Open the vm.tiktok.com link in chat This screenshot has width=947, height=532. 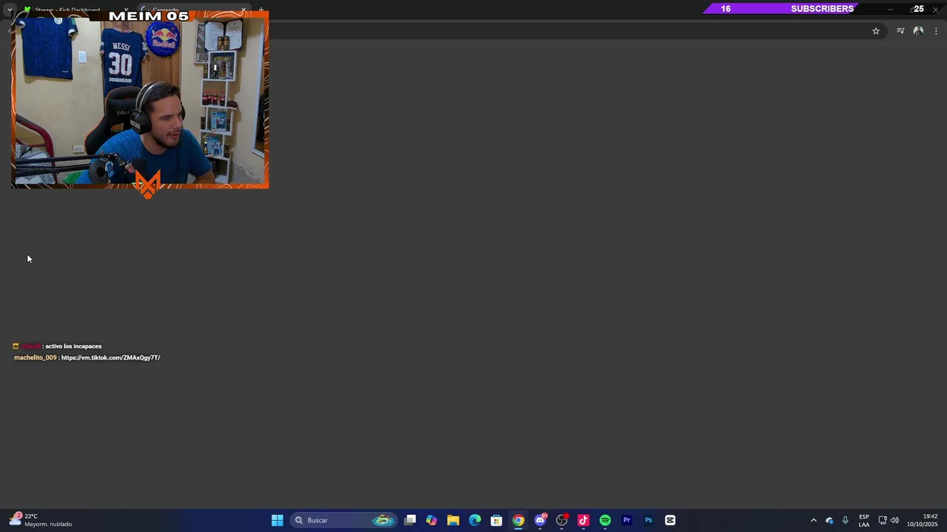pos(110,358)
